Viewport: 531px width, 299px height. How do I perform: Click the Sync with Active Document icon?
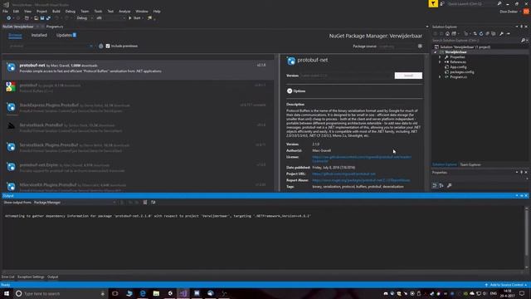click(x=475, y=33)
